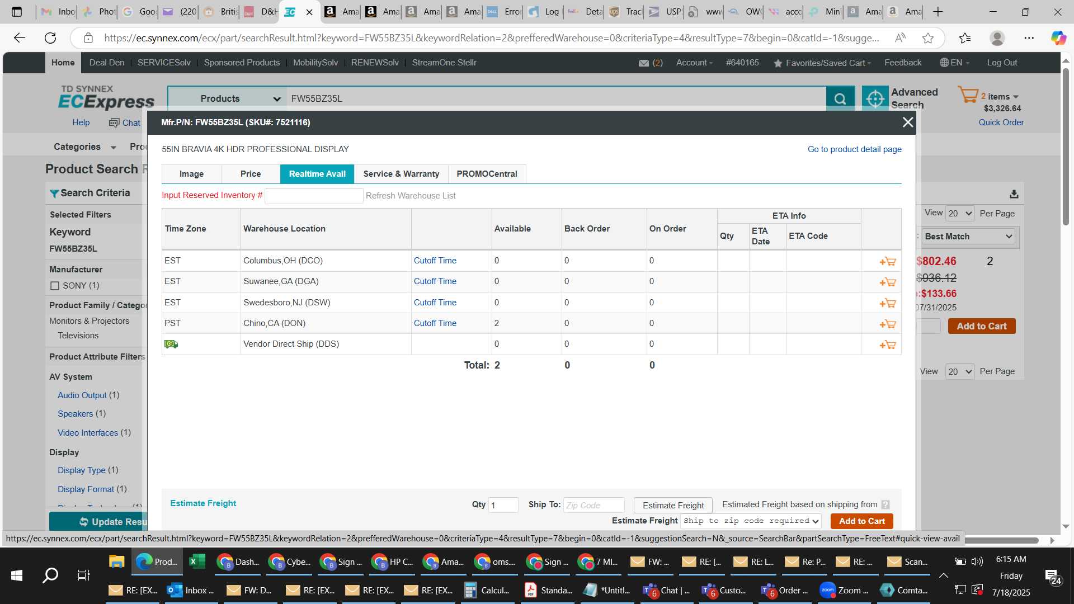Click the Feedback link
This screenshot has width=1074, height=604.
902,63
